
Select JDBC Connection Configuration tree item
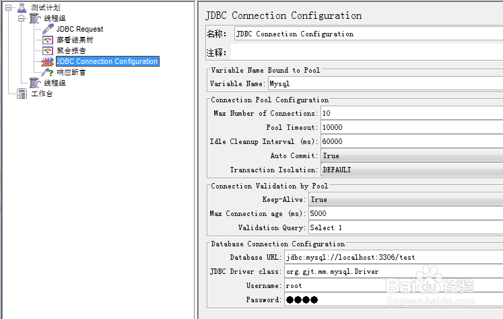tap(108, 61)
